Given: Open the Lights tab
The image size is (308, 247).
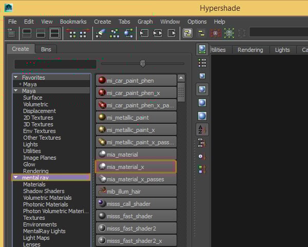Looking at the screenshot, I should pyautogui.click(x=282, y=50).
